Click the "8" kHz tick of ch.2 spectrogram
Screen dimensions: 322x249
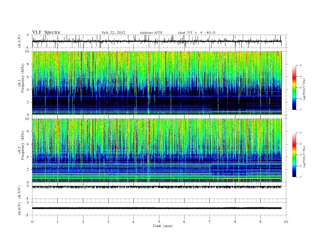coord(28,131)
